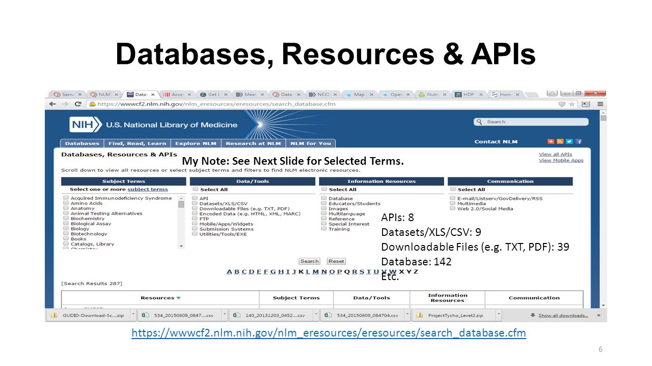Open the Databases navigation tab
This screenshot has width=652, height=366.
point(82,143)
